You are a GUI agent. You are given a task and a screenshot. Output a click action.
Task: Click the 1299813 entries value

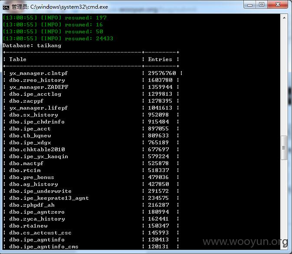pos(160,94)
